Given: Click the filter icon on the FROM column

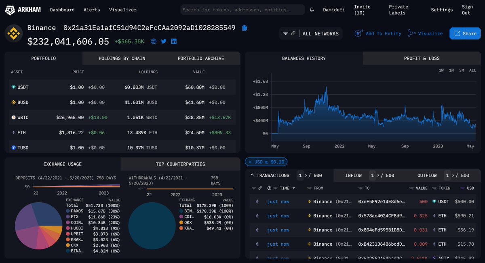Looking at the screenshot, I should click(309, 188).
